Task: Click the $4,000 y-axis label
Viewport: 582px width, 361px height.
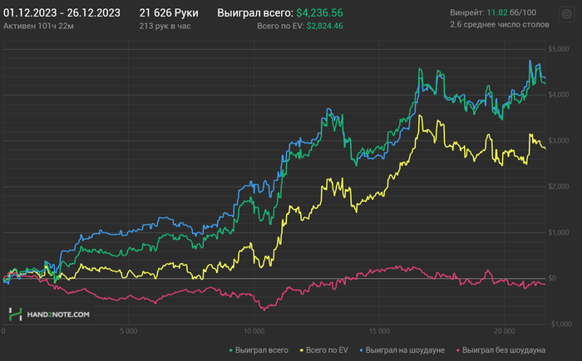Action: point(559,95)
